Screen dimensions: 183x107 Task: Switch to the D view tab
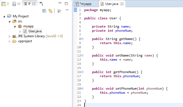pos(5,4)
